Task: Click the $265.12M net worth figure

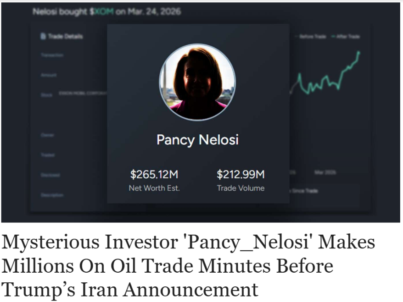Action: coord(154,174)
